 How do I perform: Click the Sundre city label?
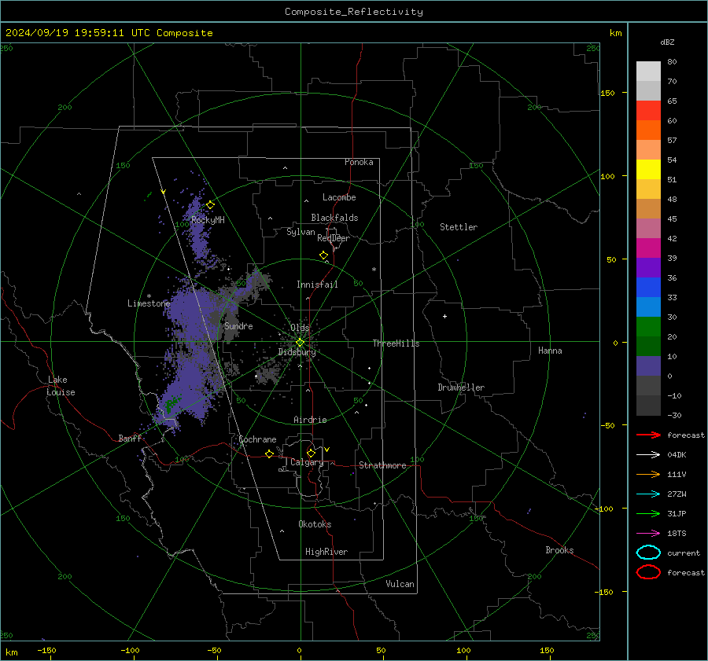[x=238, y=325]
